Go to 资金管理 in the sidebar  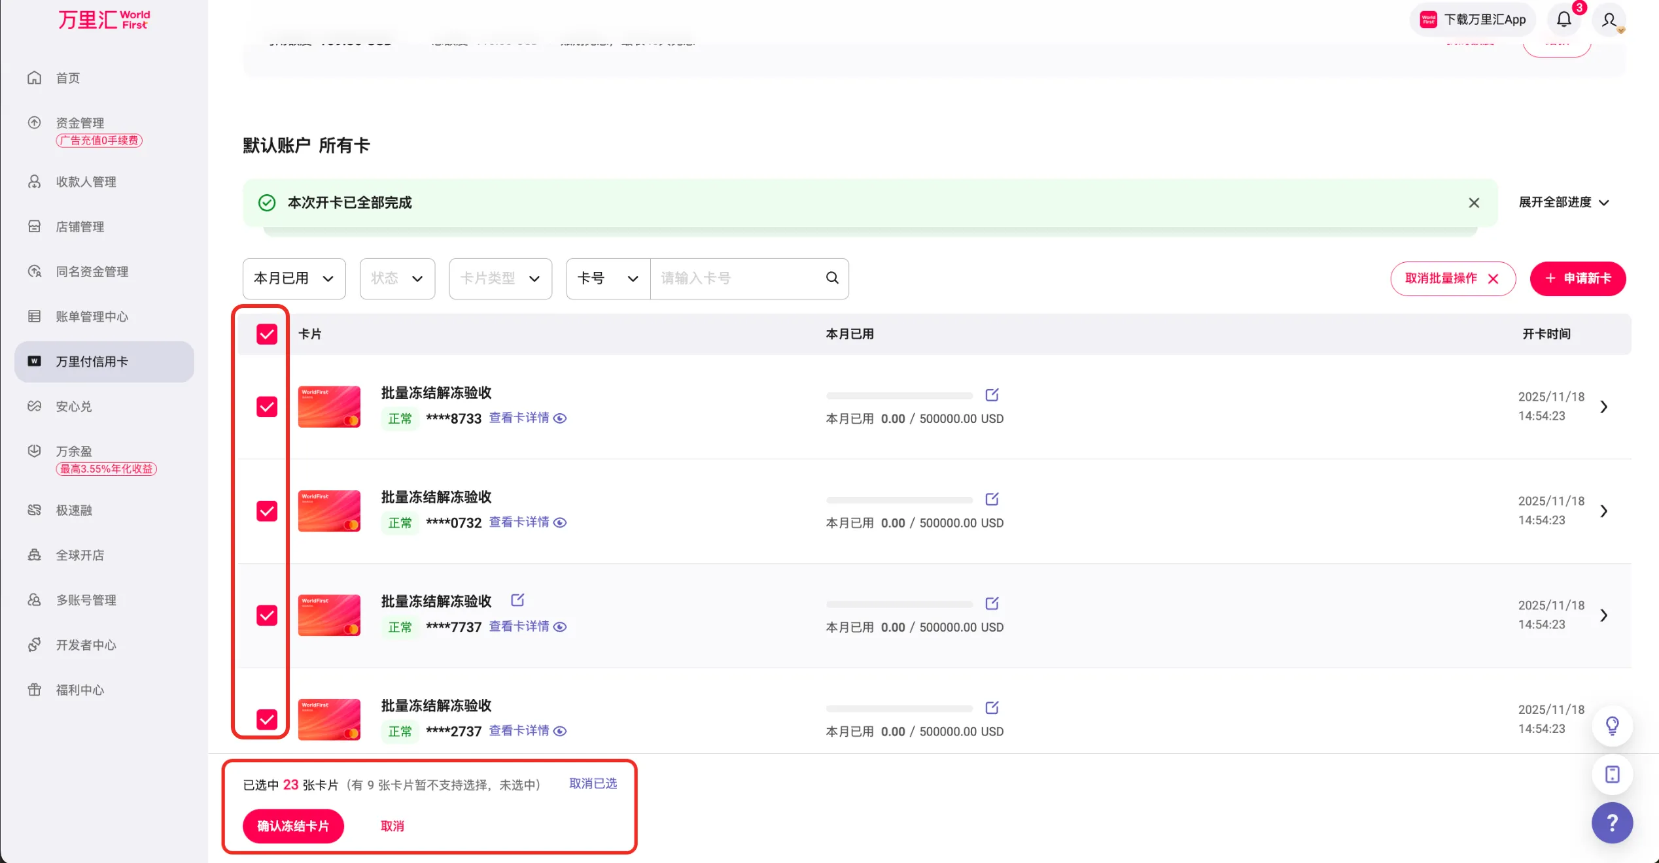[80, 123]
